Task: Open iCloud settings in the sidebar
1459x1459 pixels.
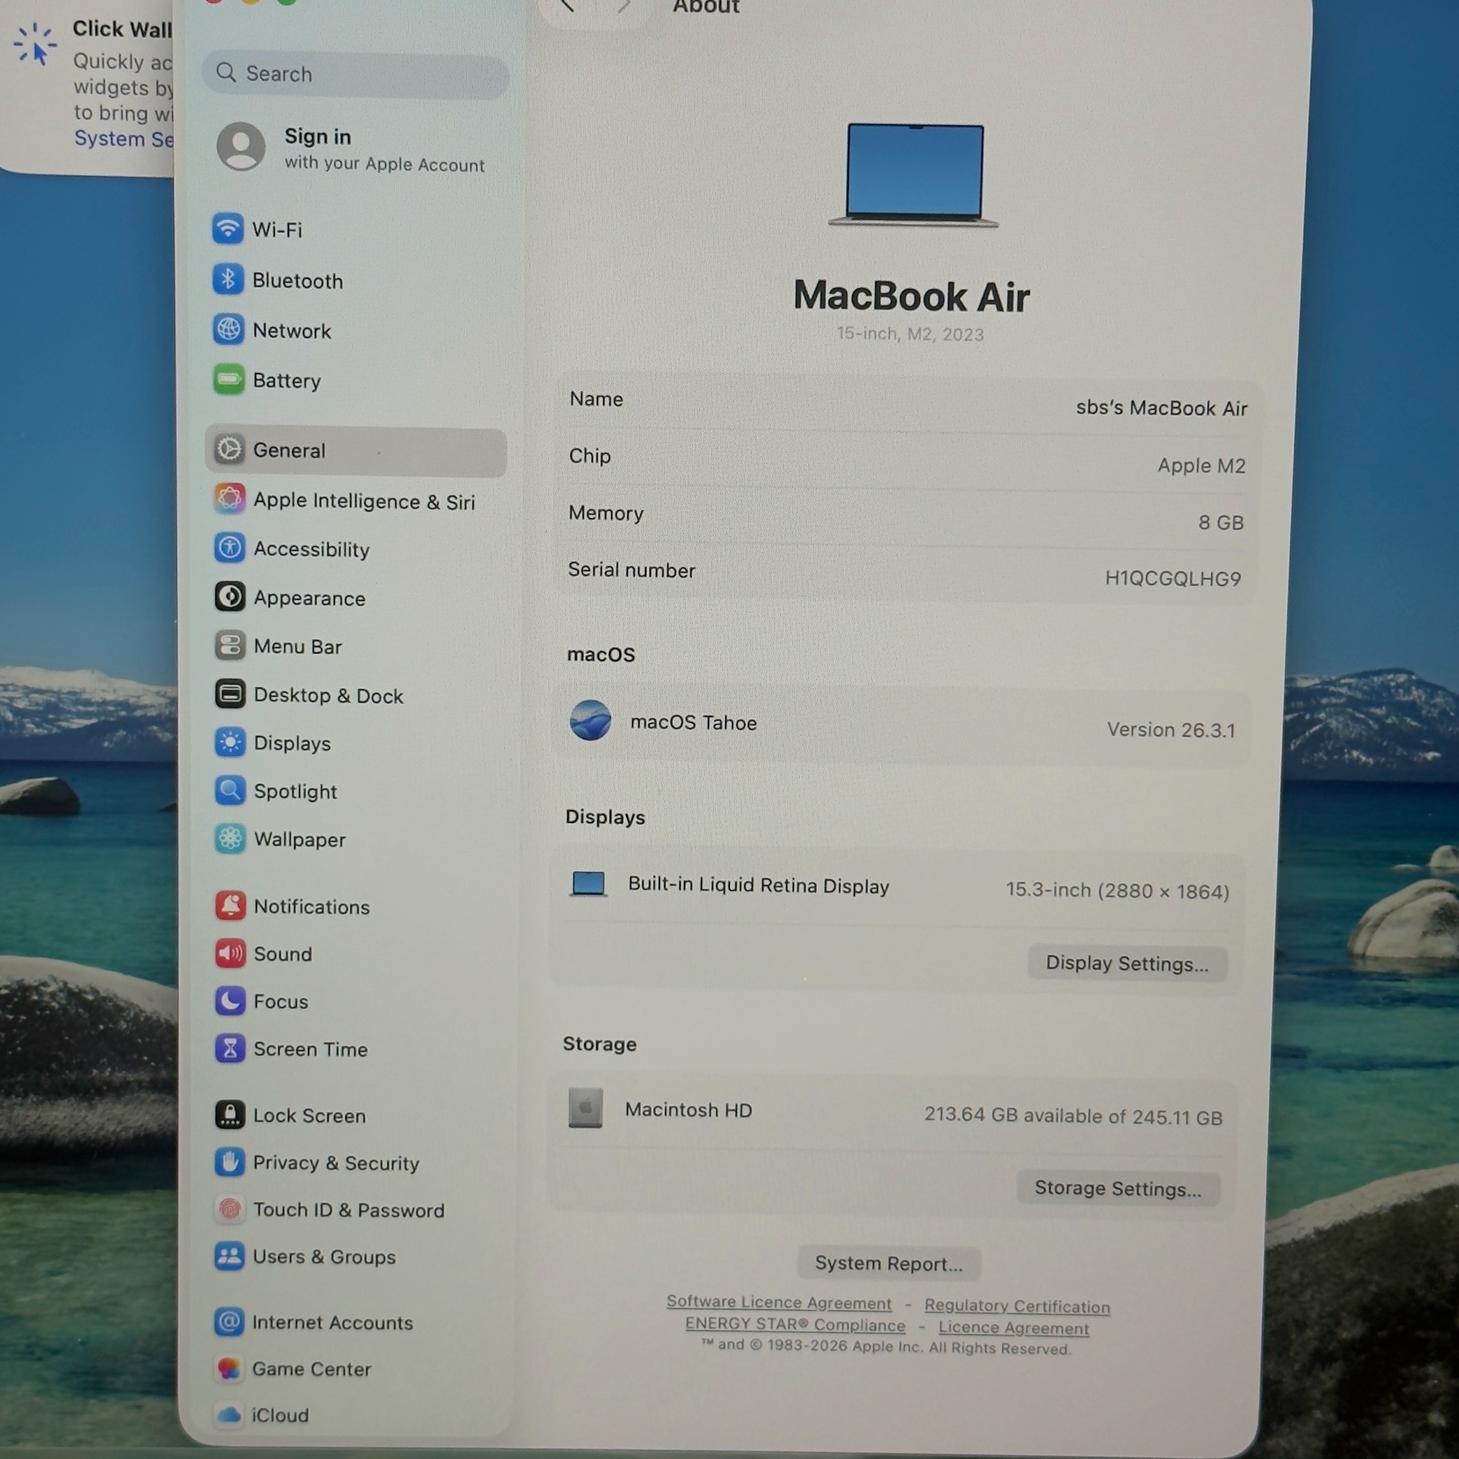Action: click(355, 1416)
